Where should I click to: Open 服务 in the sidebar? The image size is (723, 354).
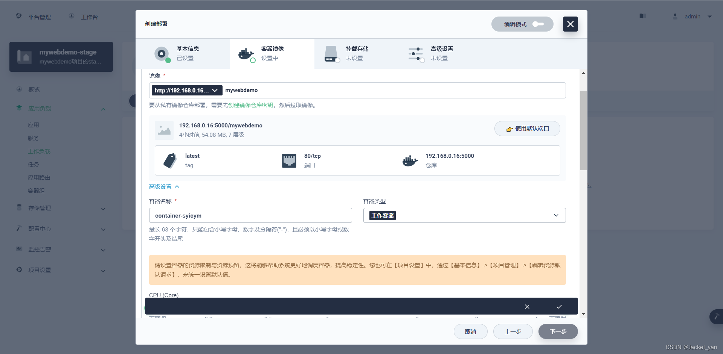click(x=34, y=138)
